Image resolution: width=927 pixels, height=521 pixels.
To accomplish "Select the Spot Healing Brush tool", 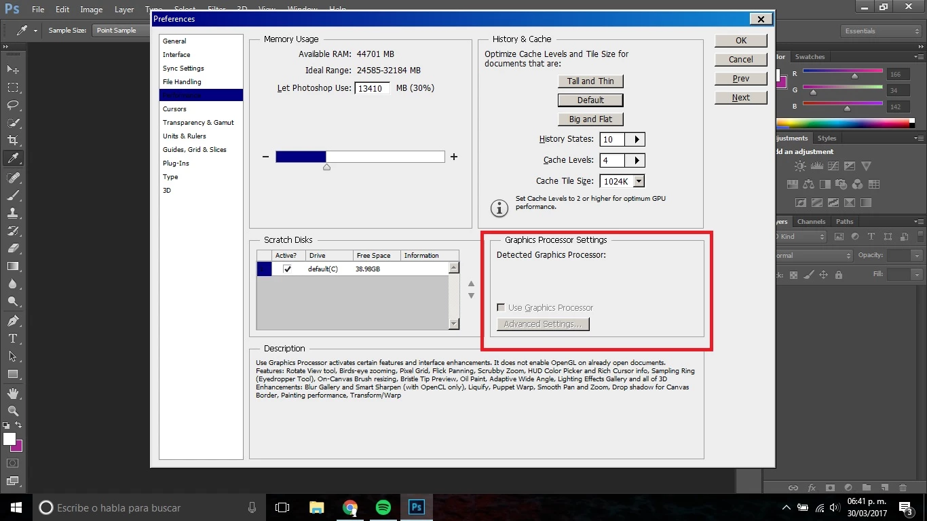I will coord(13,177).
